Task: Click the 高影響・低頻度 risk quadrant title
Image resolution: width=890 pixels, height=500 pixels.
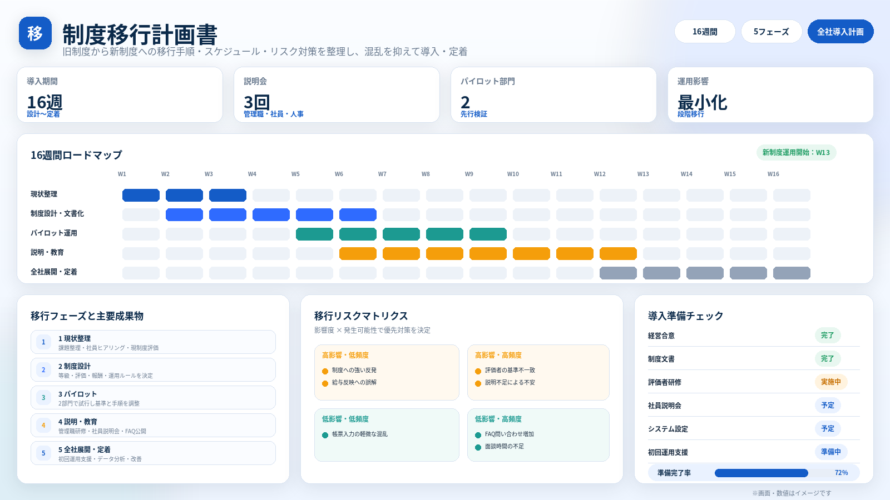Action: [x=345, y=355]
